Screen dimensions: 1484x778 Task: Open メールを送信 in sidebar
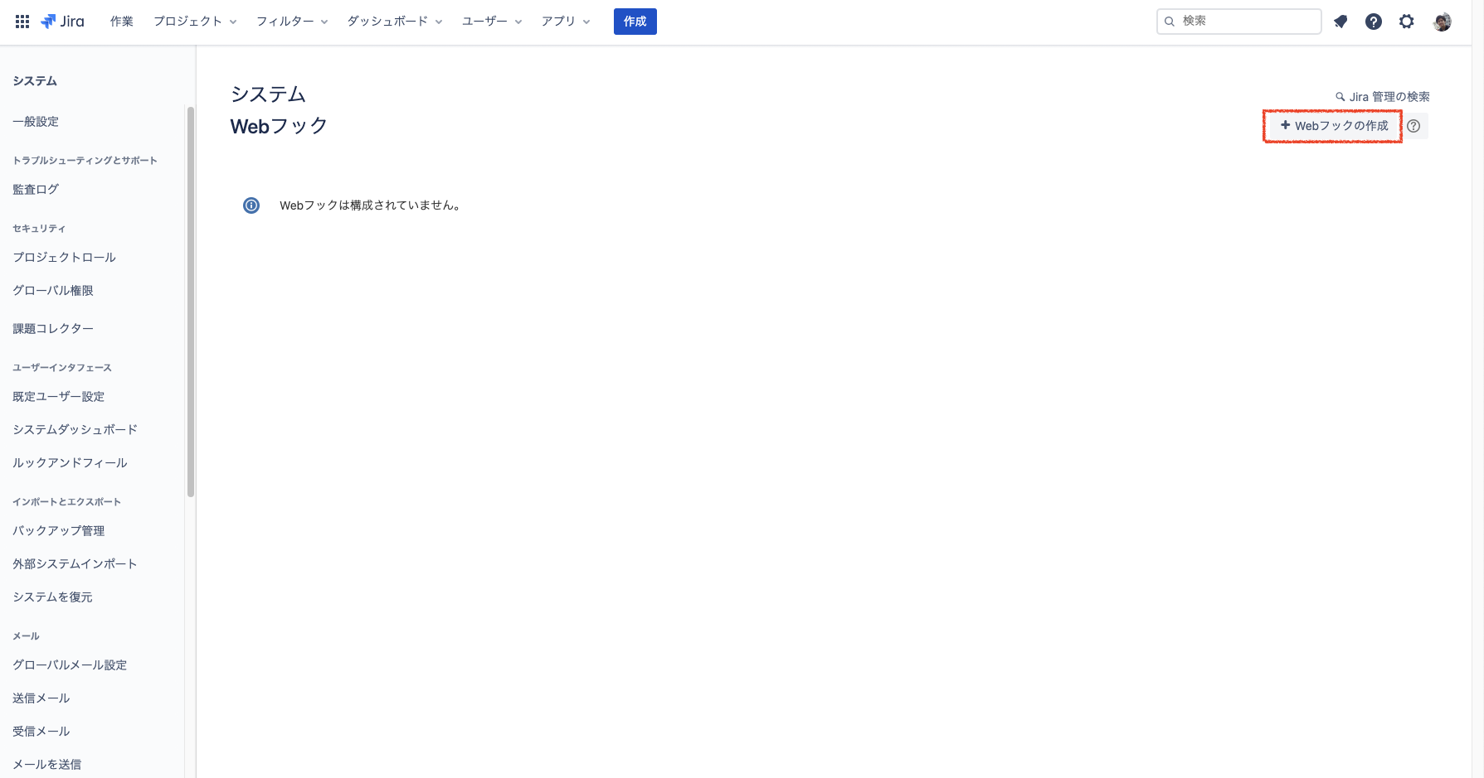tap(47, 765)
